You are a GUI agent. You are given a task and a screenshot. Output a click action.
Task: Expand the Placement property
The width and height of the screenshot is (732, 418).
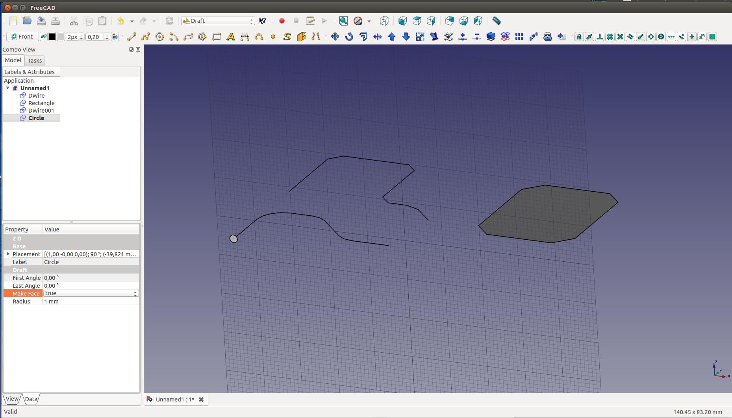(x=8, y=254)
